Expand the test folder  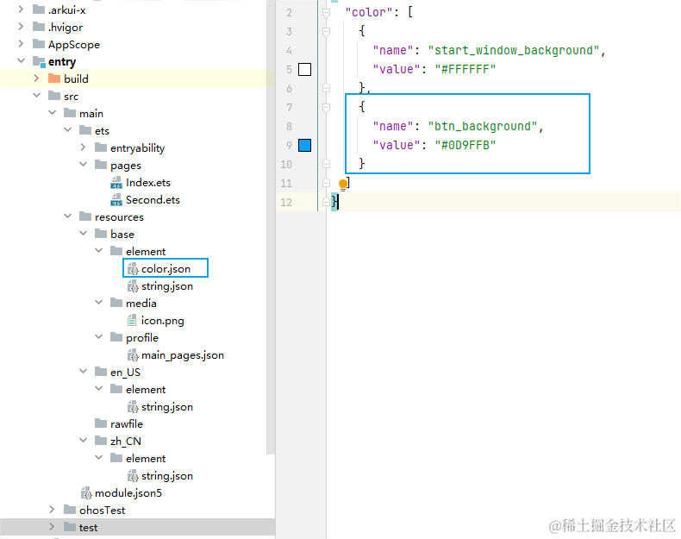click(x=52, y=527)
